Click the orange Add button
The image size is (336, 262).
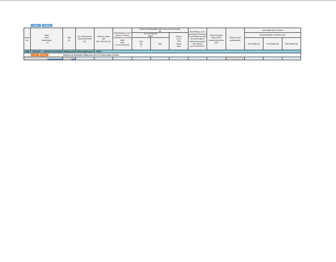pos(35,55)
